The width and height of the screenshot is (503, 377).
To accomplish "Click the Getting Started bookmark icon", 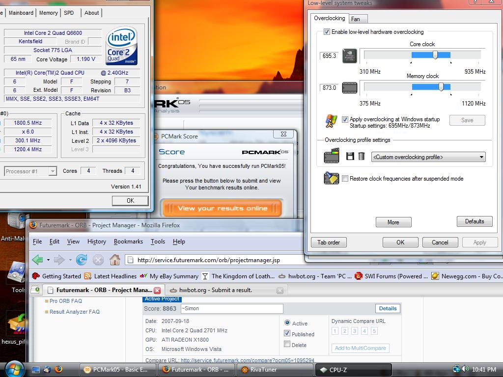I will click(36, 276).
